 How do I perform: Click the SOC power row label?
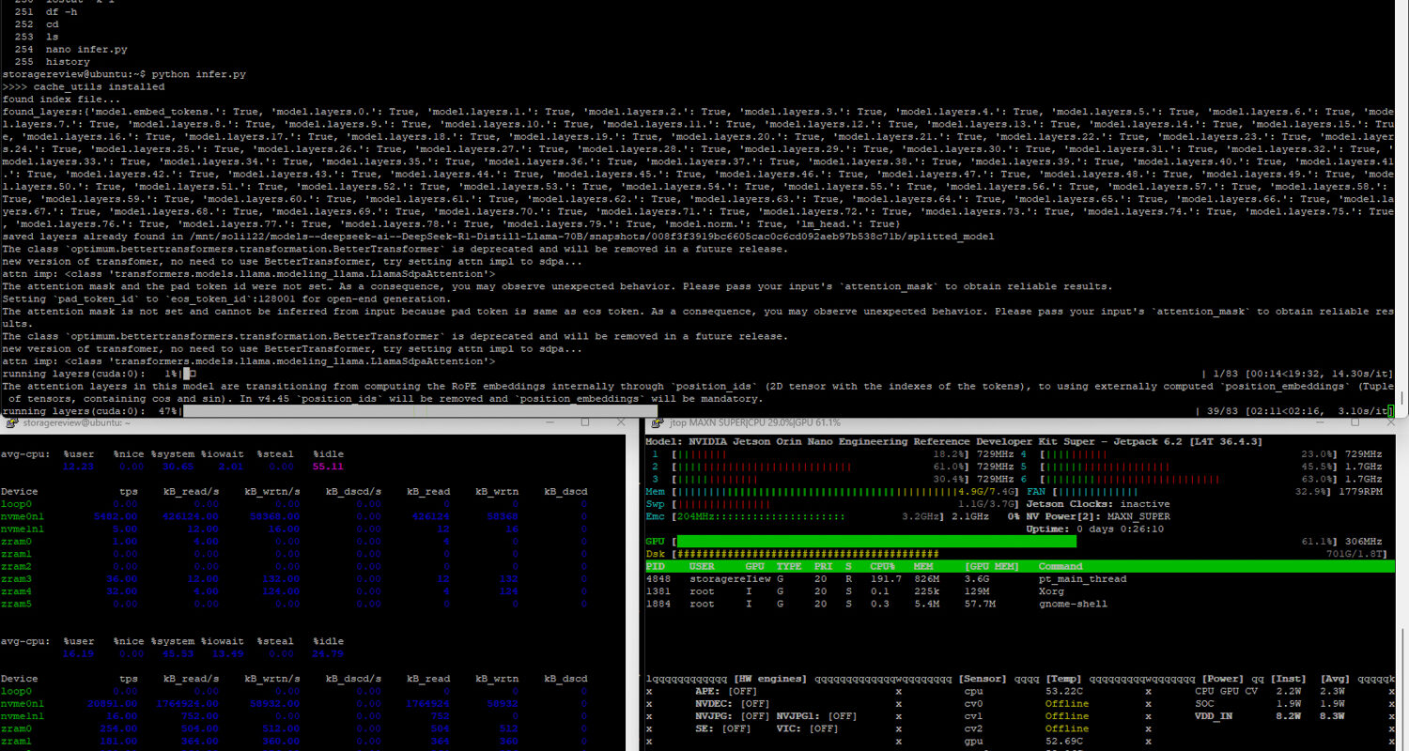tap(1204, 703)
